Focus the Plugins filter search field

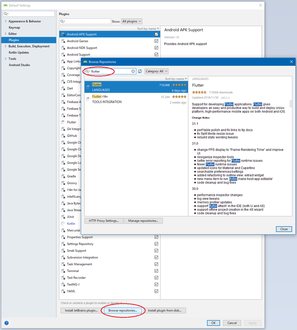[85, 21]
